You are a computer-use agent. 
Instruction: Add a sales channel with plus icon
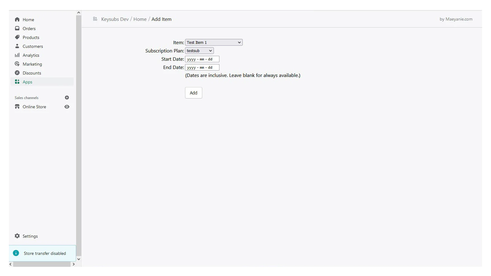(x=67, y=98)
